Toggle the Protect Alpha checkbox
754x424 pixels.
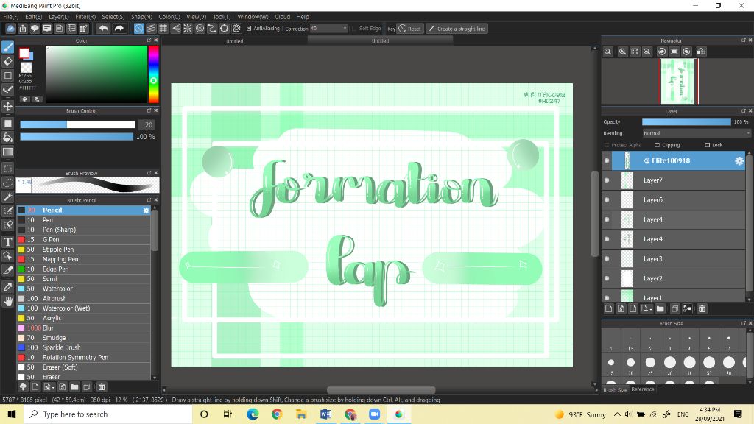(x=607, y=145)
